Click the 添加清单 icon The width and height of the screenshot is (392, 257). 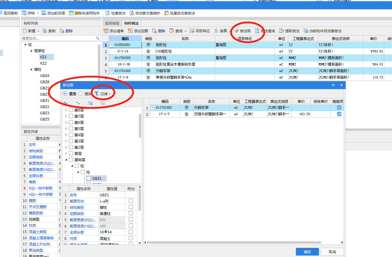(106, 31)
